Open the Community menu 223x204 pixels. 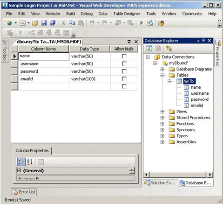click(192, 14)
